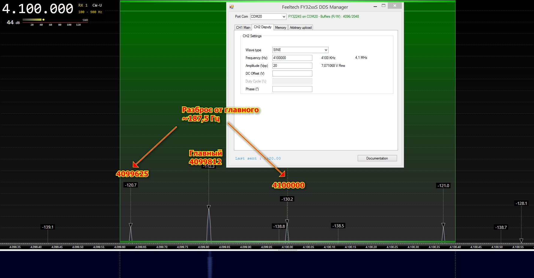Click the FY3224S on COM20 status text

[323, 16]
